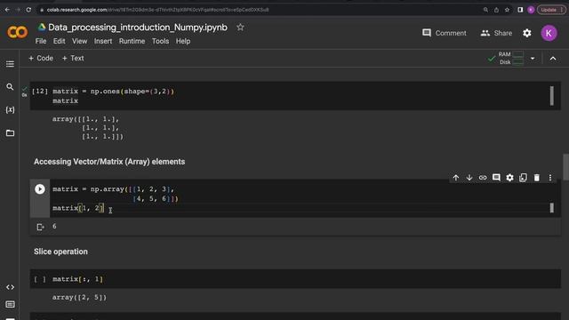Click the browser back arrow
This screenshot has width=569, height=320.
[7, 10]
